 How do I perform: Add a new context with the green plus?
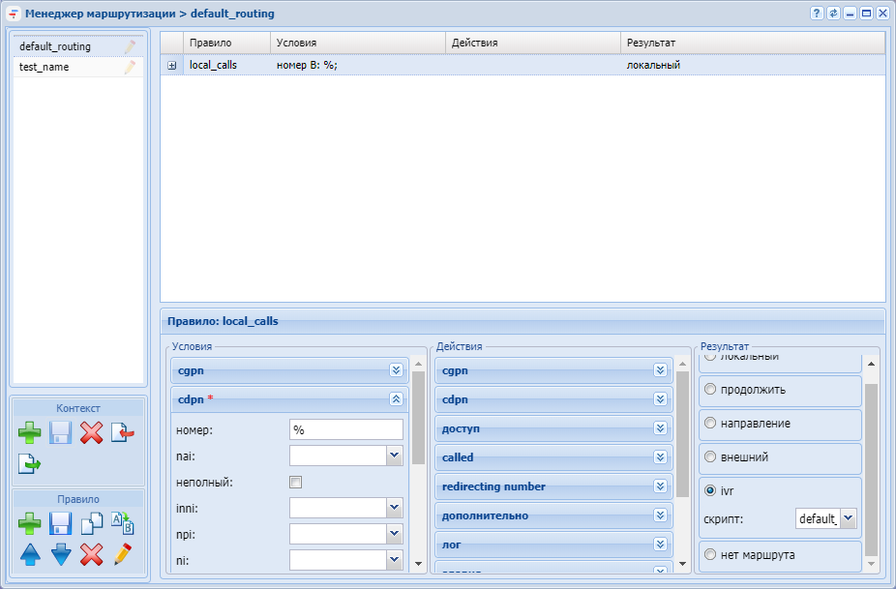[30, 433]
